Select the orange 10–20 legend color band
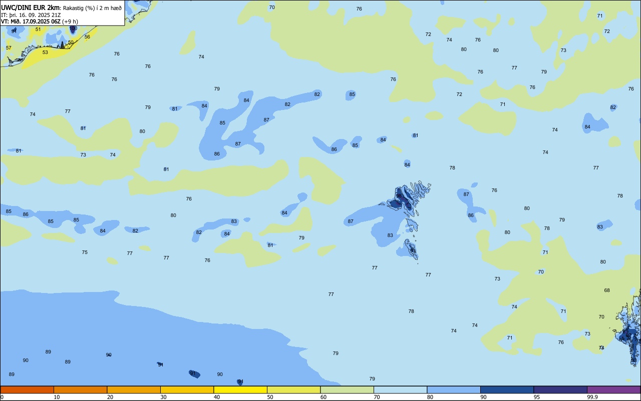The image size is (641, 401). 80,389
